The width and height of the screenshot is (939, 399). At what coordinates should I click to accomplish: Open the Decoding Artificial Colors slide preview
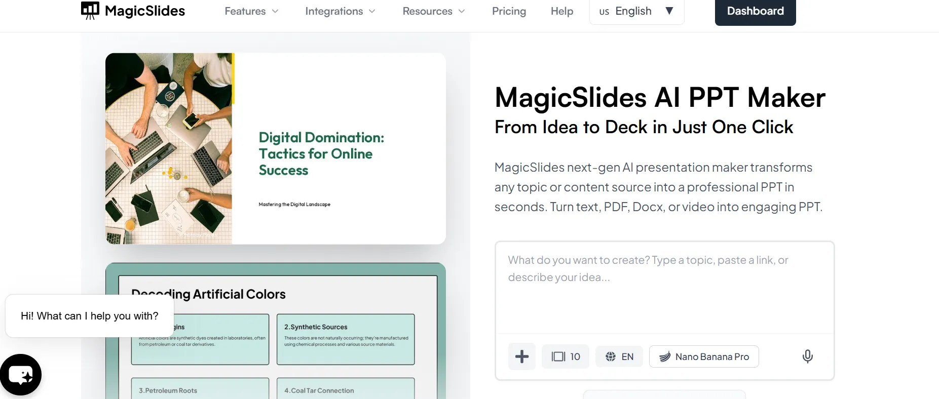276,331
